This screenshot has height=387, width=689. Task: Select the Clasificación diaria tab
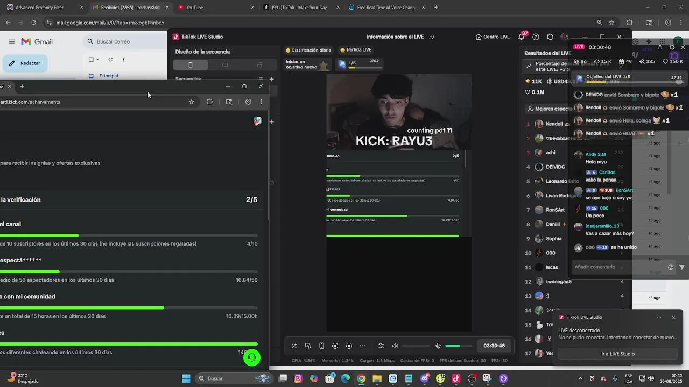pos(308,50)
